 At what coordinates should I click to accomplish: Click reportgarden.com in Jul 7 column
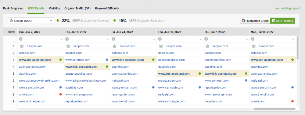216,87
